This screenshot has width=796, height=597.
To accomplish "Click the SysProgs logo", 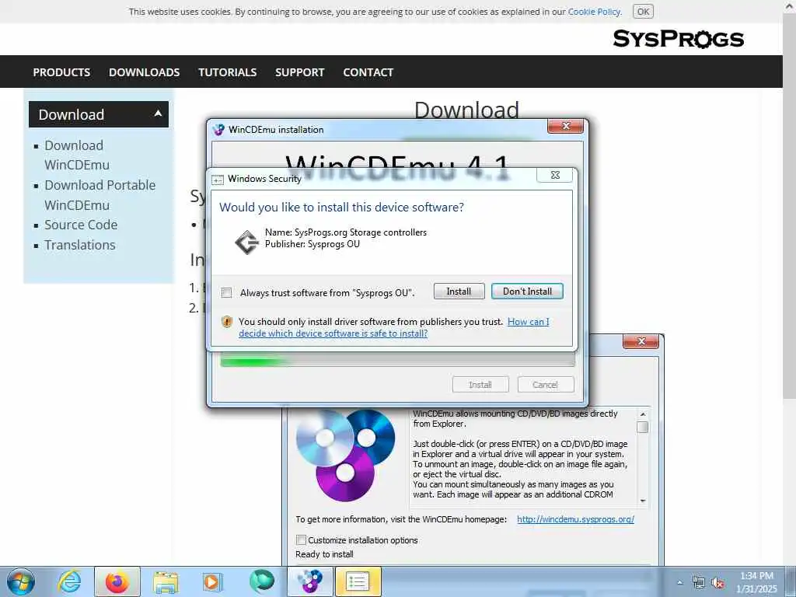I will point(678,39).
